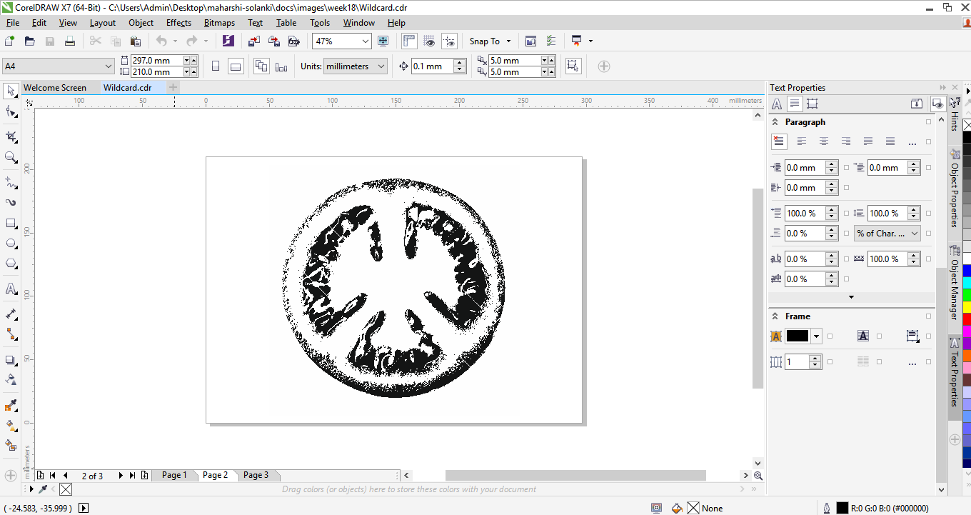This screenshot has width=971, height=515.
Task: Click the nudge distance 0.1 mm field
Action: click(x=432, y=66)
